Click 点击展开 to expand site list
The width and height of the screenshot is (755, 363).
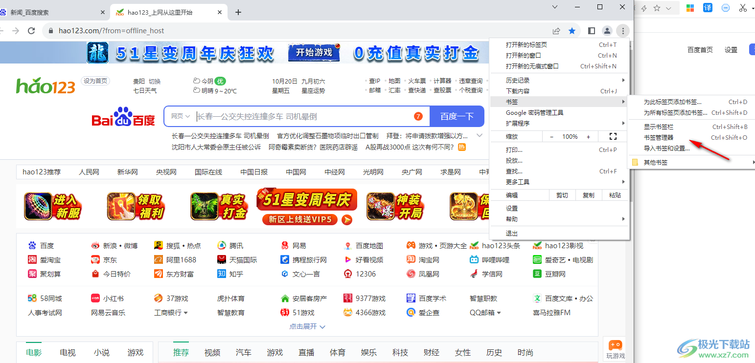pos(307,326)
